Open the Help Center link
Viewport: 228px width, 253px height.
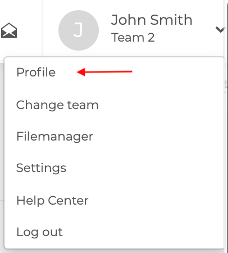click(x=52, y=201)
